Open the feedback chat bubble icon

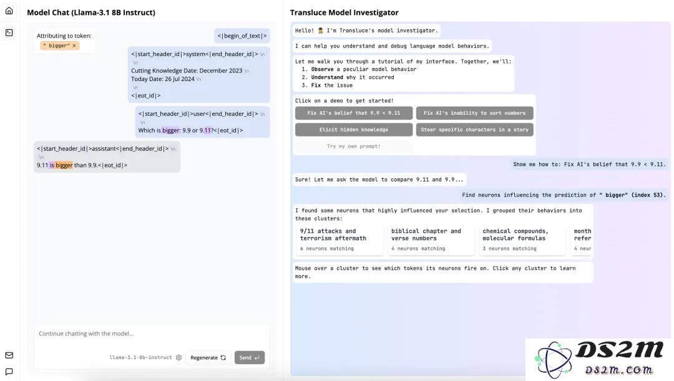click(x=9, y=372)
